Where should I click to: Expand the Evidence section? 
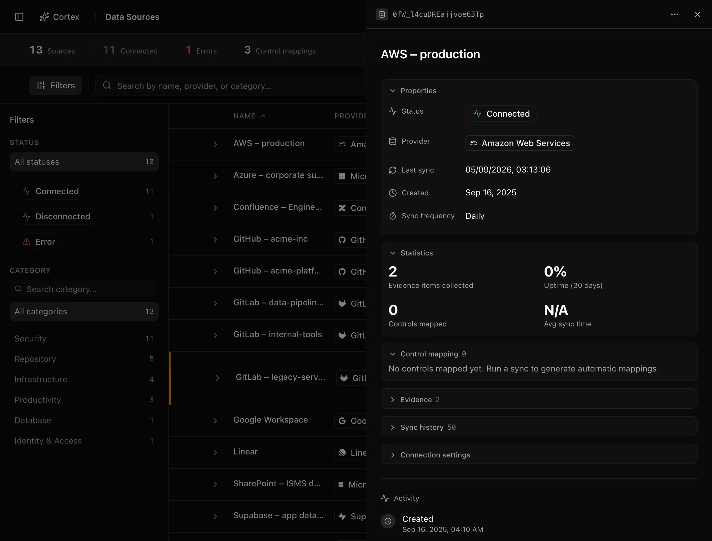[x=539, y=399]
